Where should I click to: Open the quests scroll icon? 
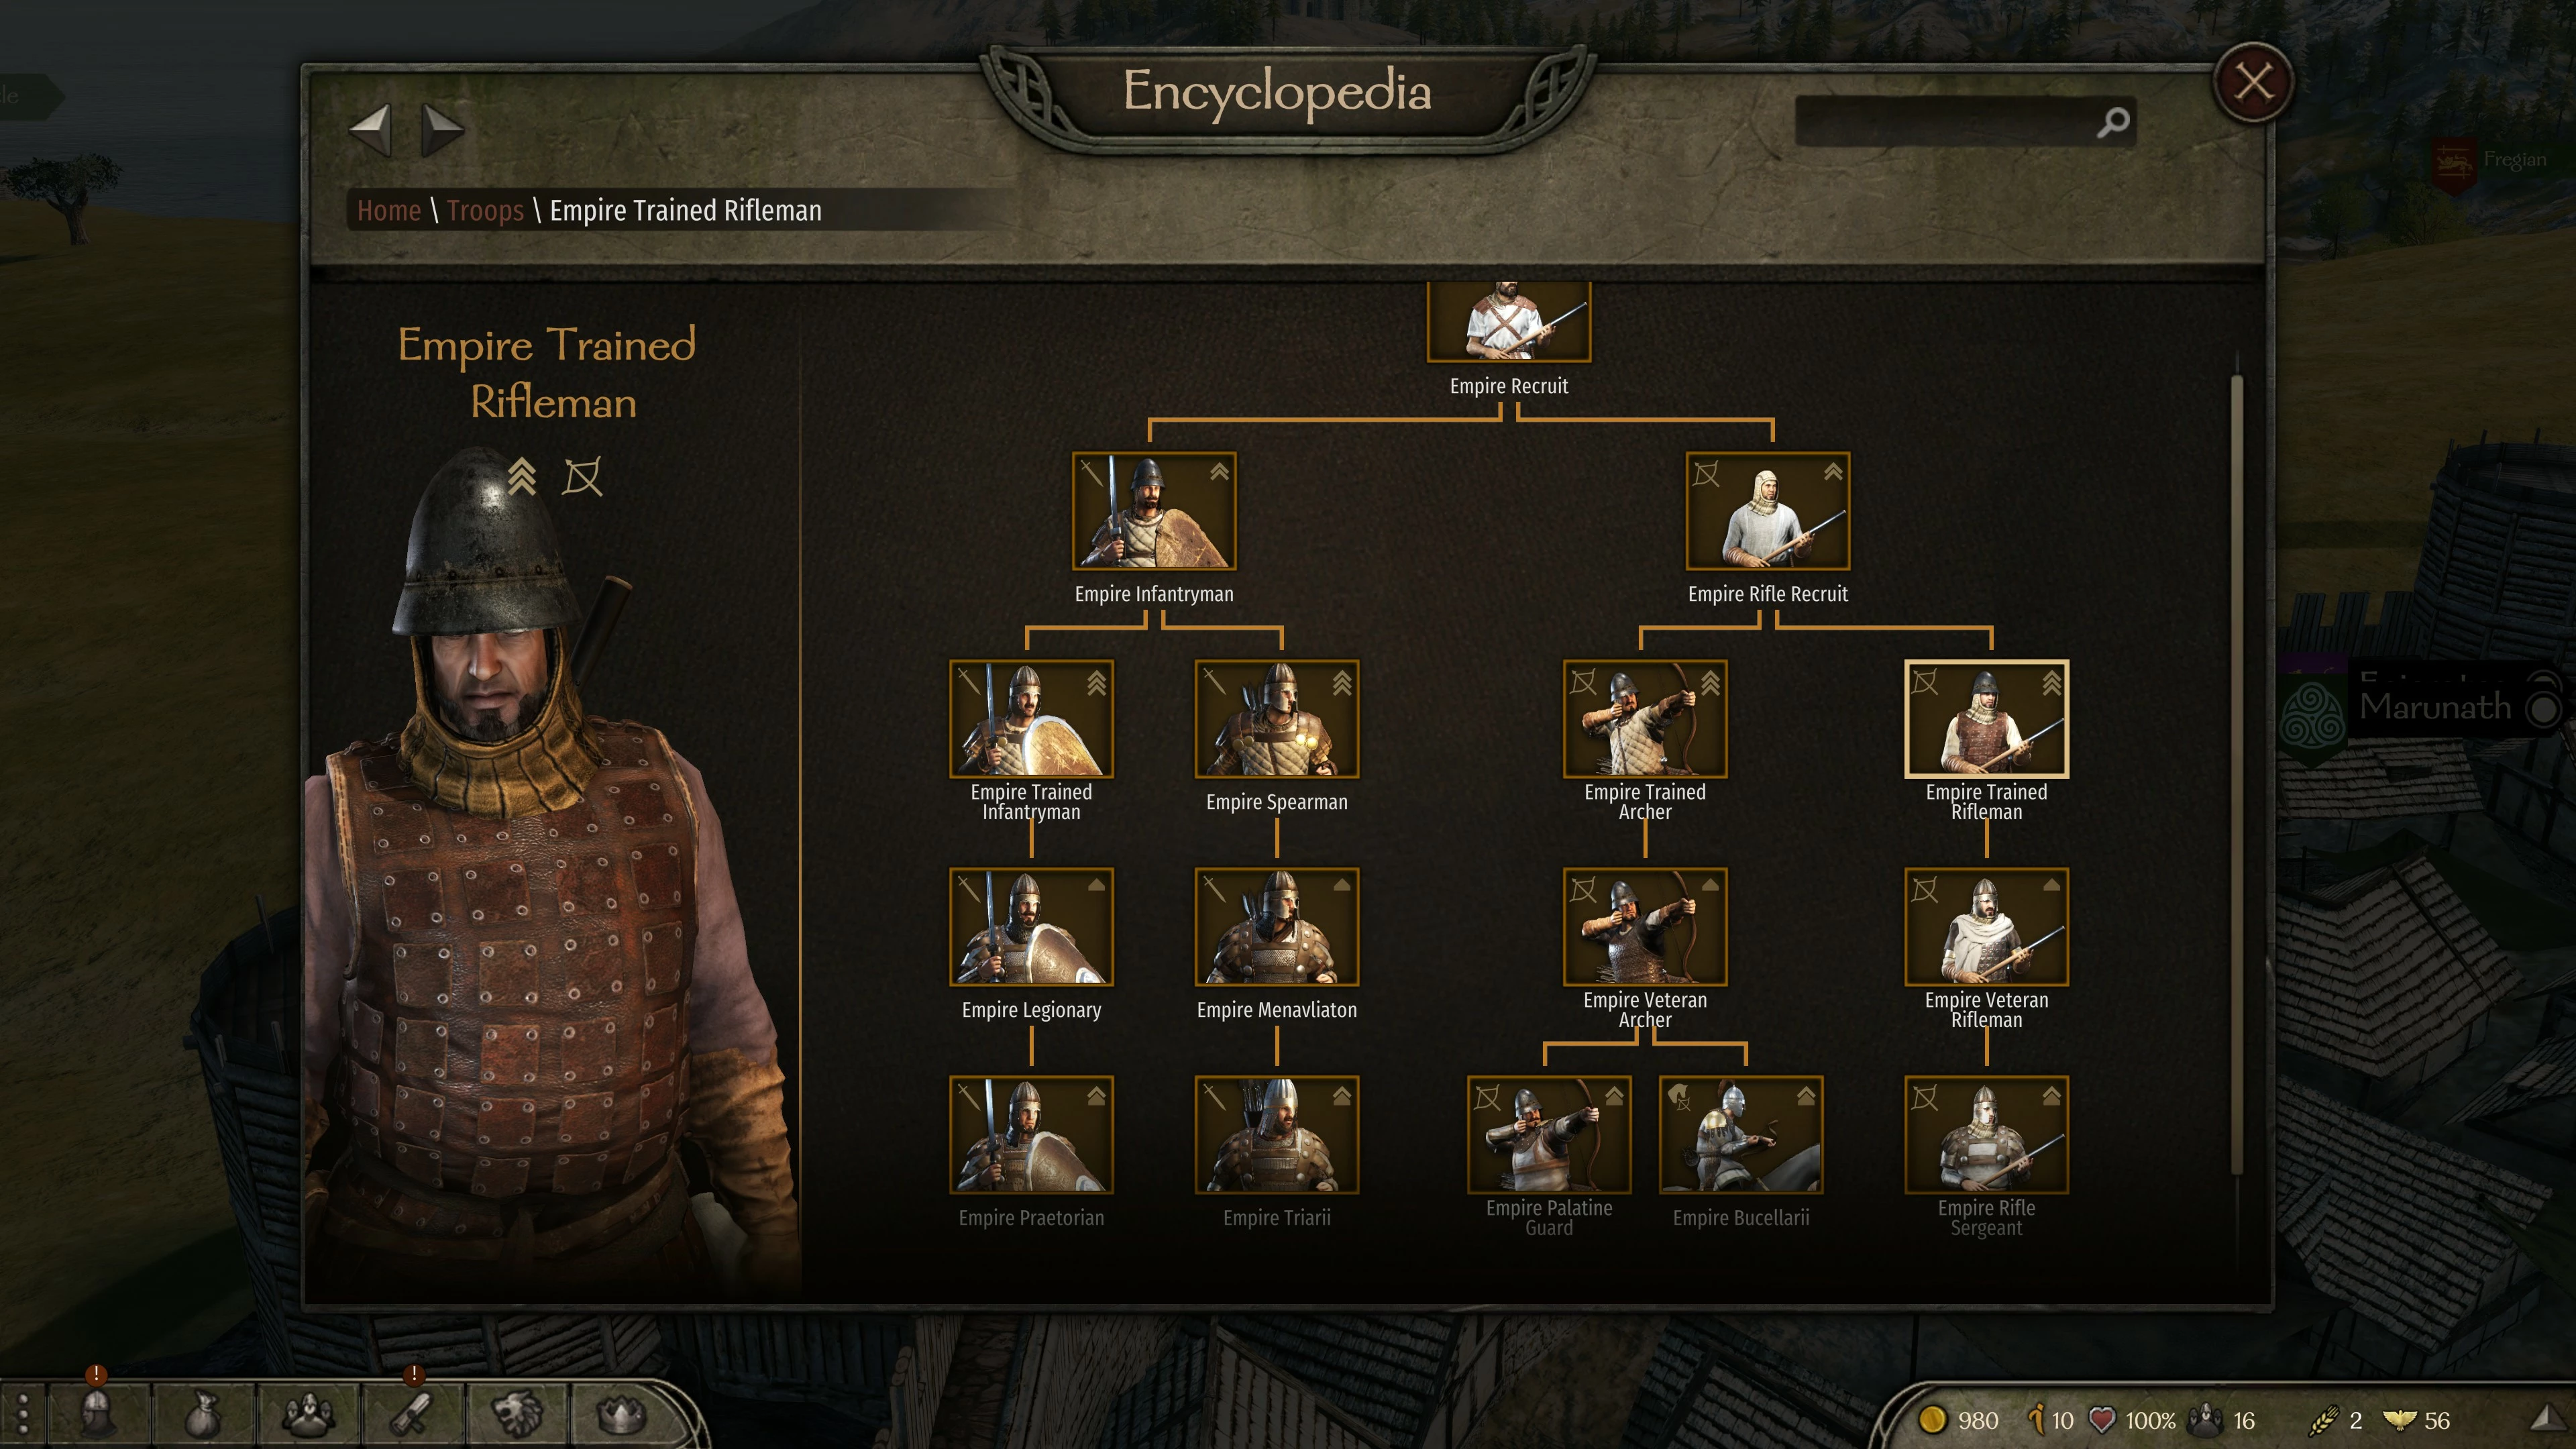(x=413, y=1413)
